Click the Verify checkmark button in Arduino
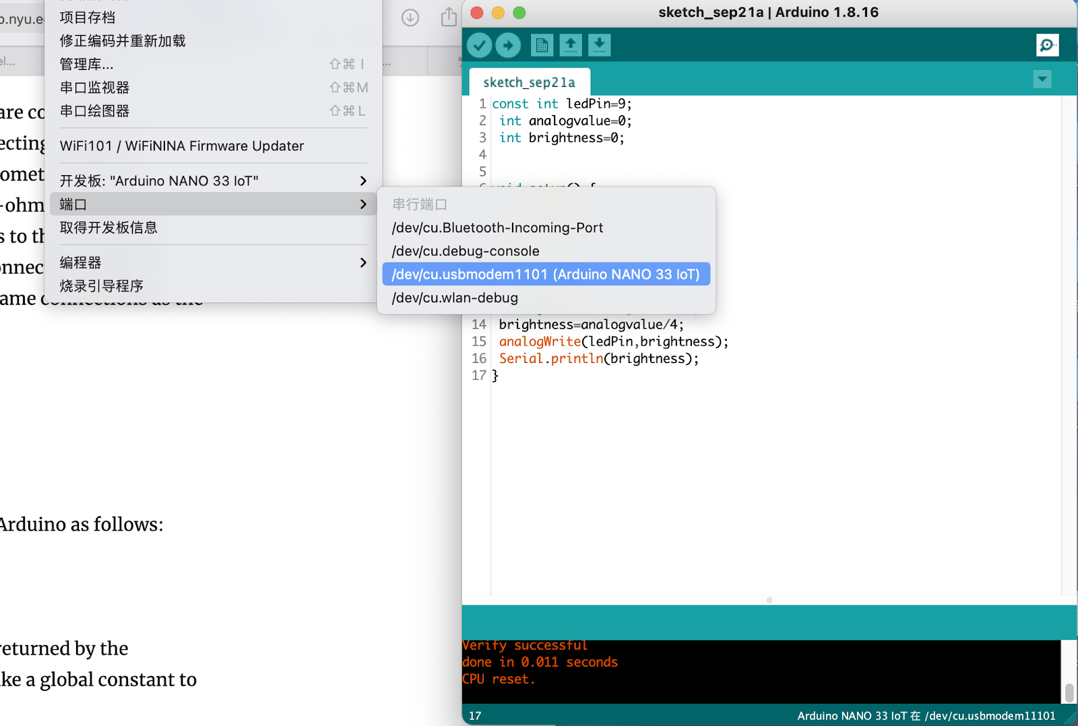This screenshot has height=726, width=1078. click(479, 45)
